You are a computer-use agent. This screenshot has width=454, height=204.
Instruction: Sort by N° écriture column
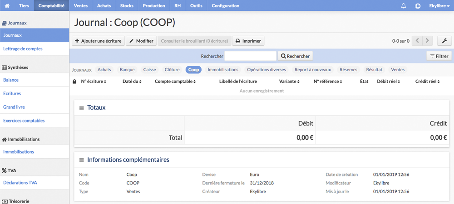click(x=94, y=82)
